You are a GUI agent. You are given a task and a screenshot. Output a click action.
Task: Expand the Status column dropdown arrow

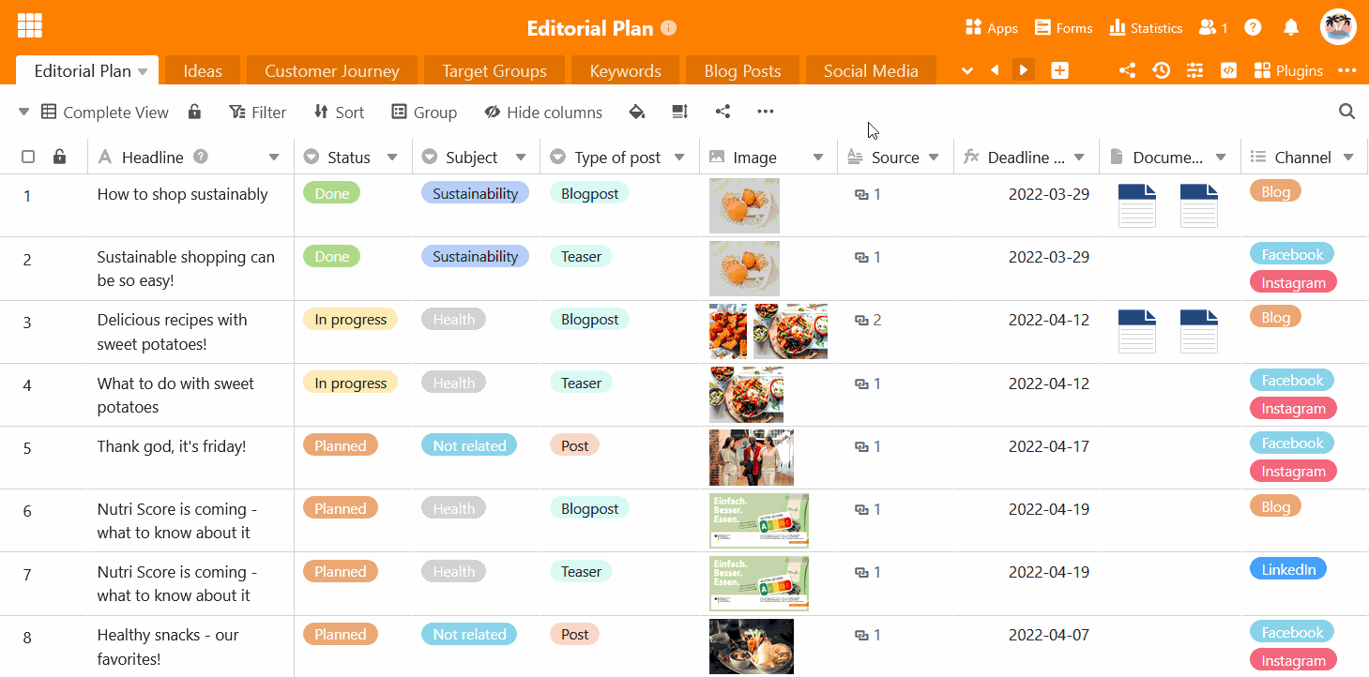pos(392,158)
